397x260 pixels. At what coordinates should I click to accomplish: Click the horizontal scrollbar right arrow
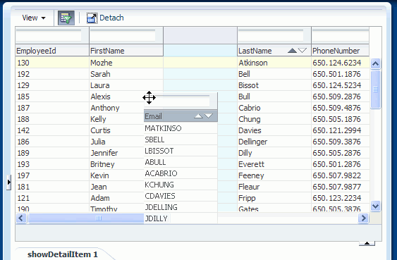364,218
